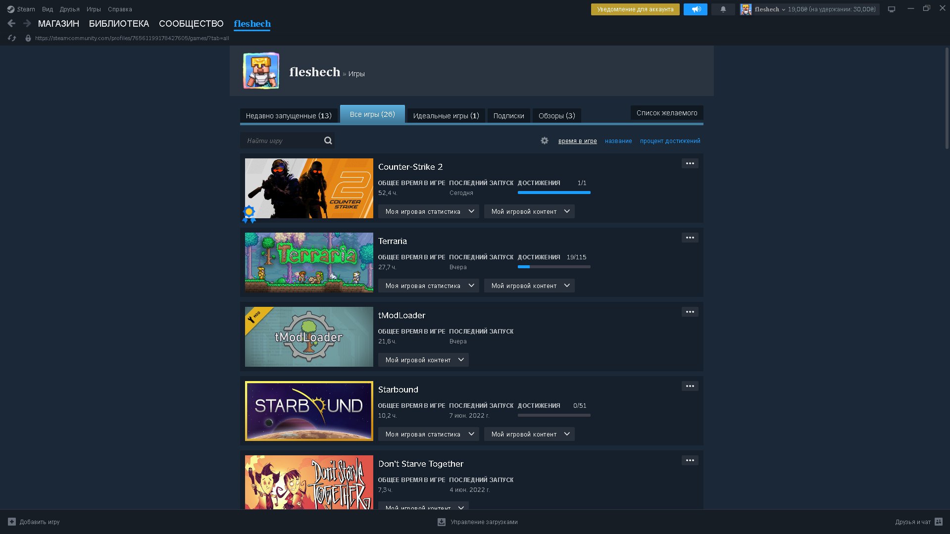Sort games by 'название' link

pos(618,141)
